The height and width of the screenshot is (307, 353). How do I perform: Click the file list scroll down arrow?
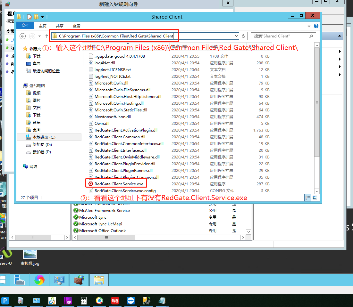point(317,191)
